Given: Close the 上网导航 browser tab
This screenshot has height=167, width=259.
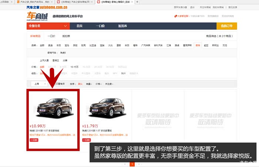Looking at the screenshot, I should tap(11, 2).
